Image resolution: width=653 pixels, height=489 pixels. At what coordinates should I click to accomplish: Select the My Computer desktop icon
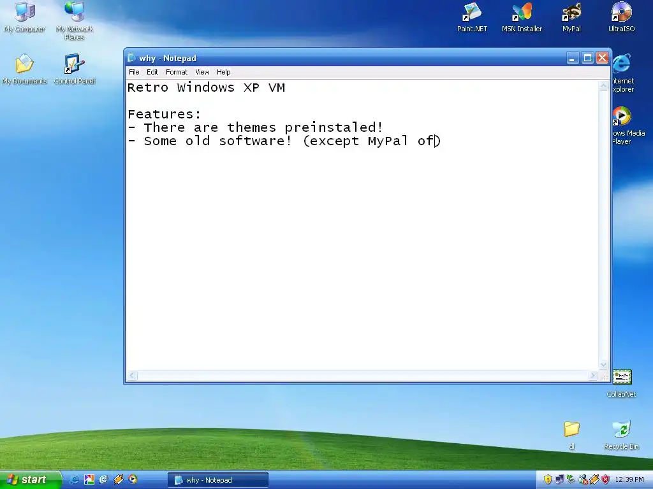[x=25, y=17]
